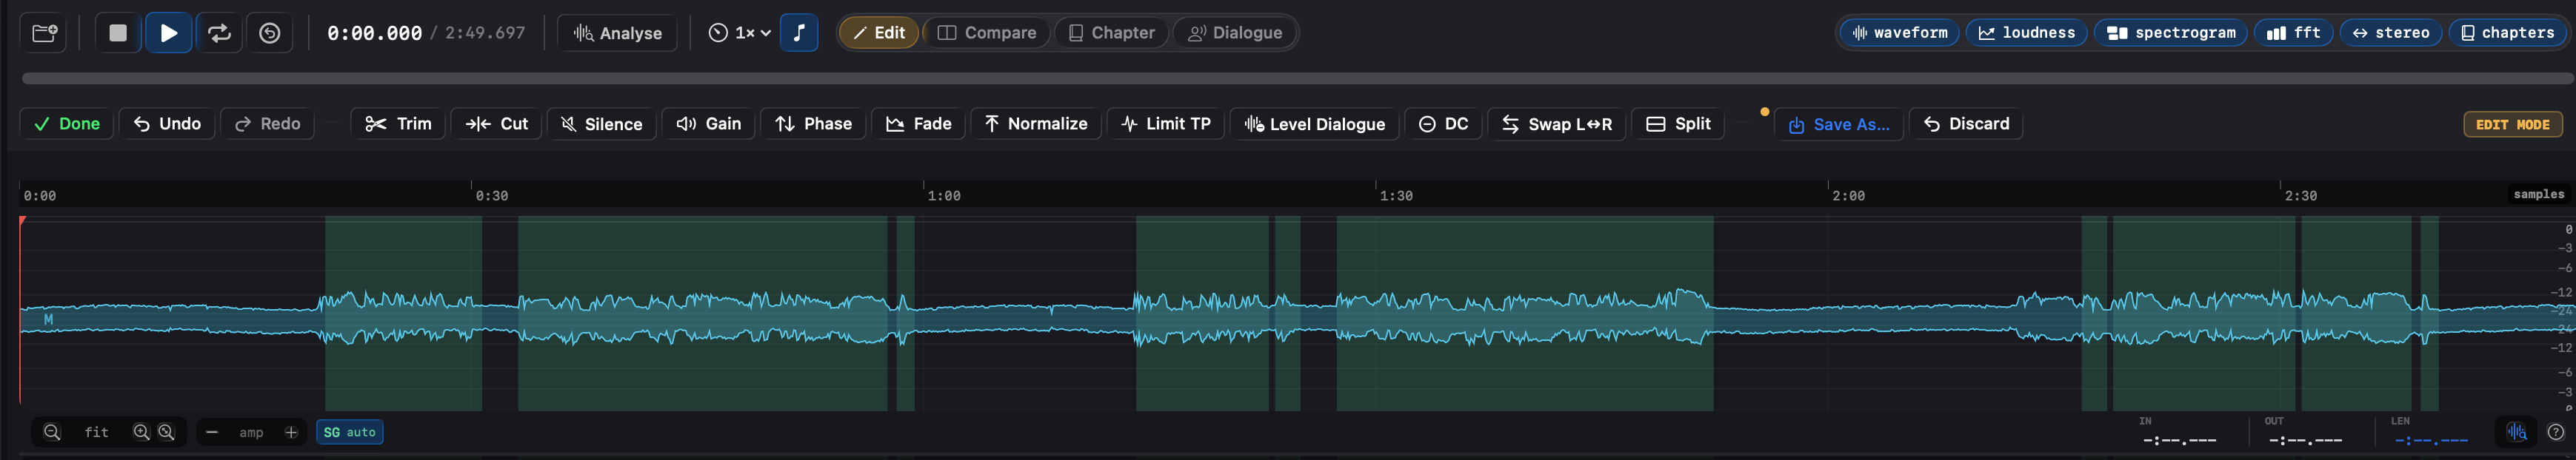Zoom in the waveform horizontally

[142, 432]
